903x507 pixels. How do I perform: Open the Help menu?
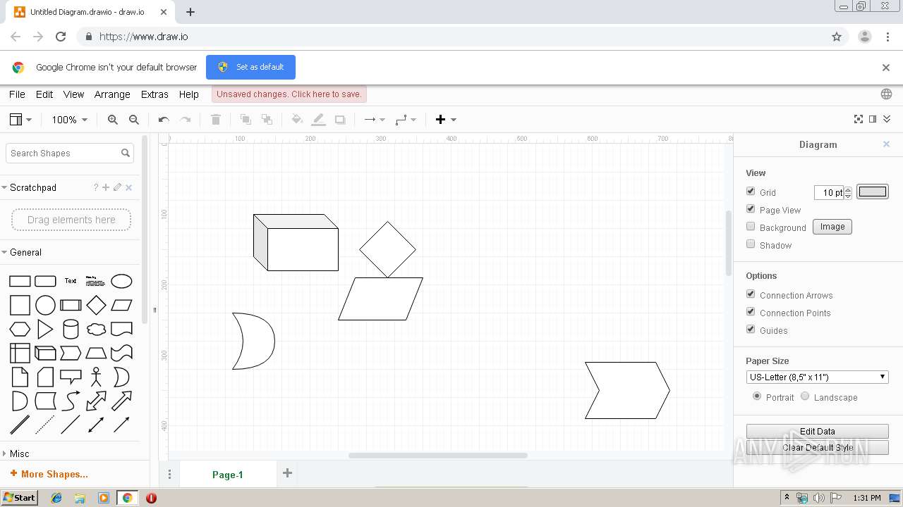tap(188, 94)
